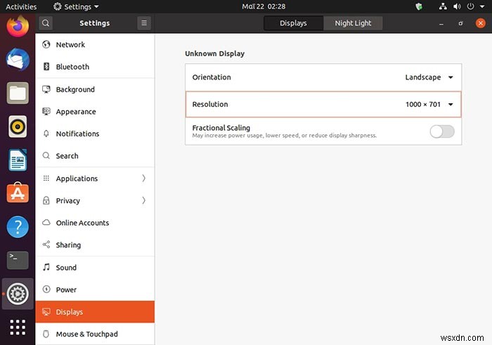This screenshot has height=345, width=492.
Task: Switch to the Night Light tab
Action: [x=353, y=23]
